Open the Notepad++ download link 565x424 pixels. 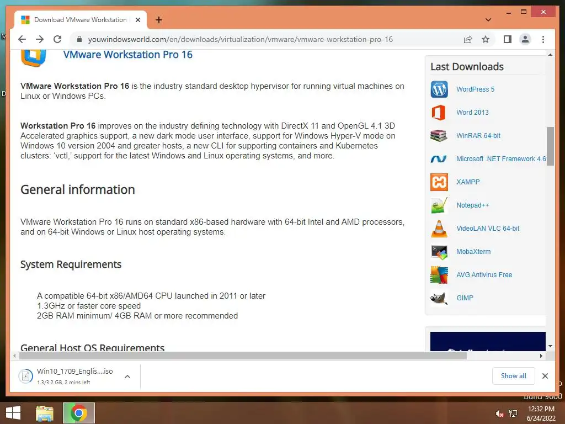pos(472,205)
